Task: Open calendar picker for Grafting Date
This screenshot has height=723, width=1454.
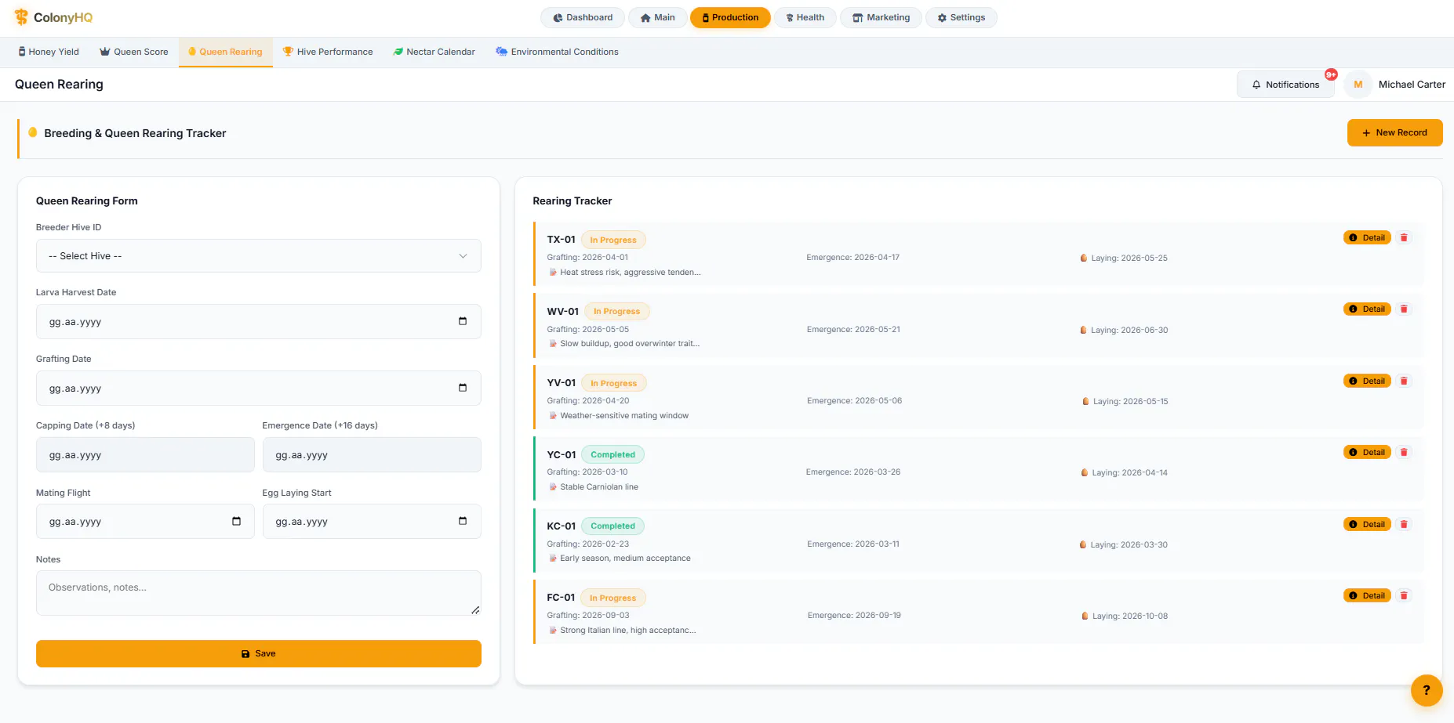Action: click(463, 388)
